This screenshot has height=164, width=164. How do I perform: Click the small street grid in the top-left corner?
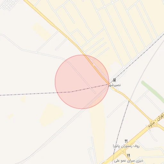tap(9, 4)
